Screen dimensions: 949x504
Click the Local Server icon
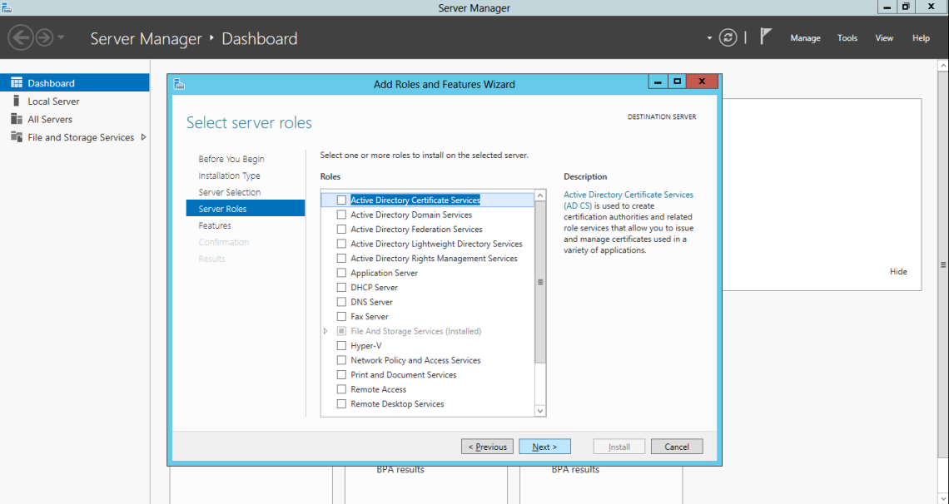[x=17, y=101]
